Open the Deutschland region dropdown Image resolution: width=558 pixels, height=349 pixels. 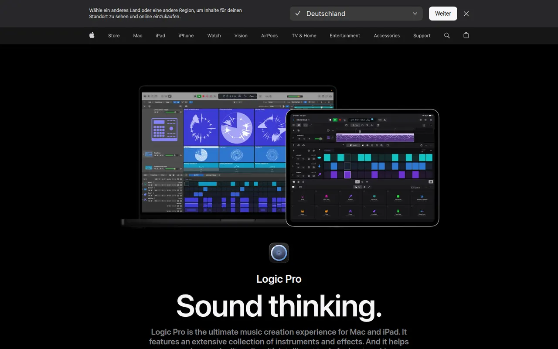point(356,14)
